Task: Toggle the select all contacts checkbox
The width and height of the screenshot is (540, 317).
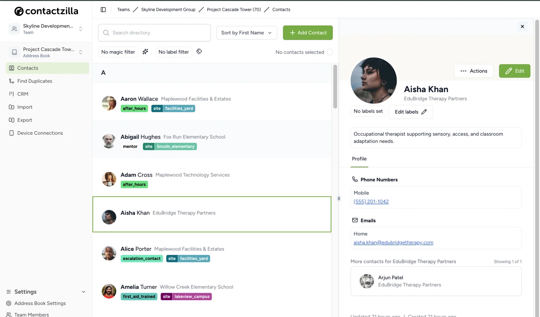Action: 330,52
